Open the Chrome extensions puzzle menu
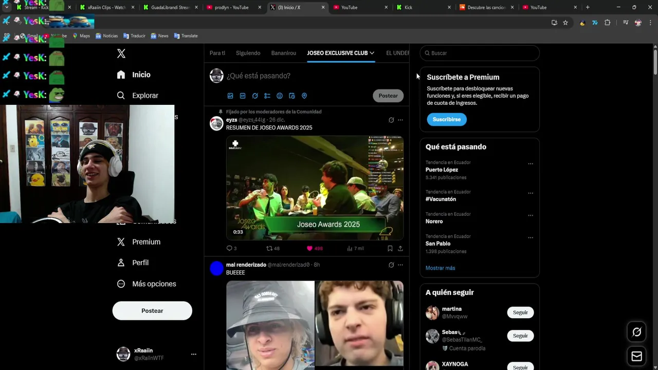The width and height of the screenshot is (658, 370). (x=607, y=23)
